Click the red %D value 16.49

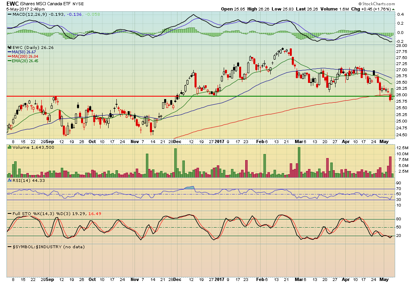click(x=95, y=214)
